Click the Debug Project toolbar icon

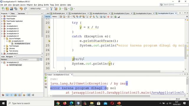pyautogui.click(x=66, y=9)
